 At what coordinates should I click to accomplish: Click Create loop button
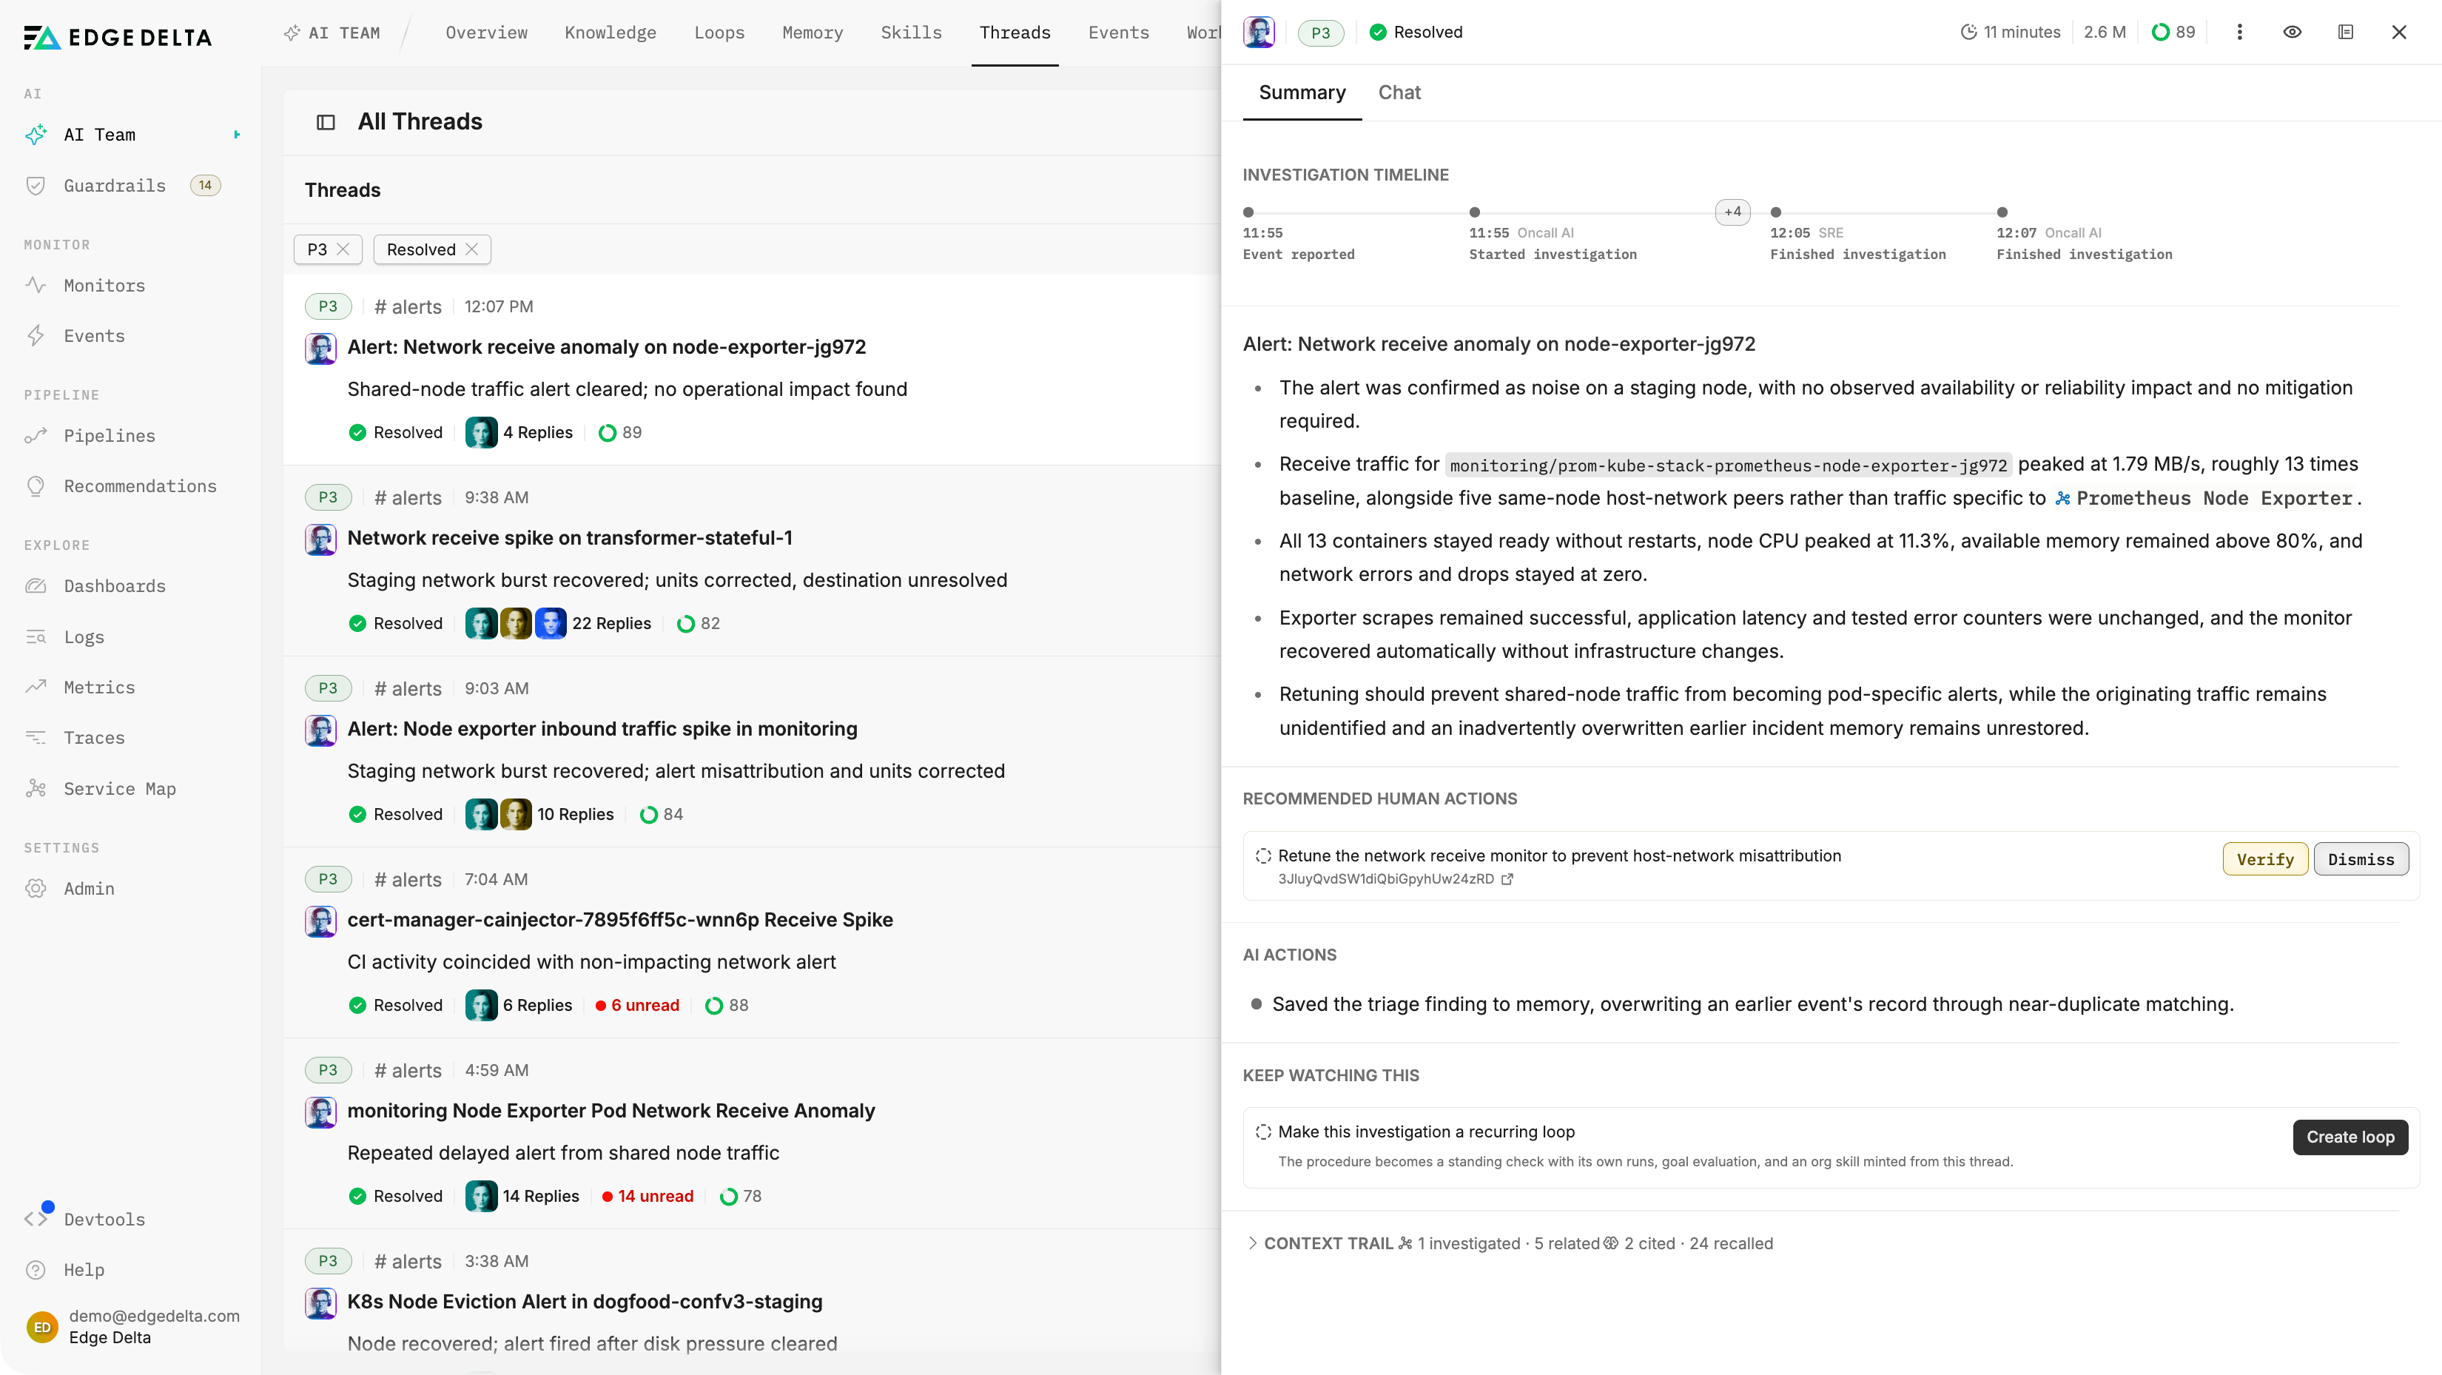coord(2350,1136)
